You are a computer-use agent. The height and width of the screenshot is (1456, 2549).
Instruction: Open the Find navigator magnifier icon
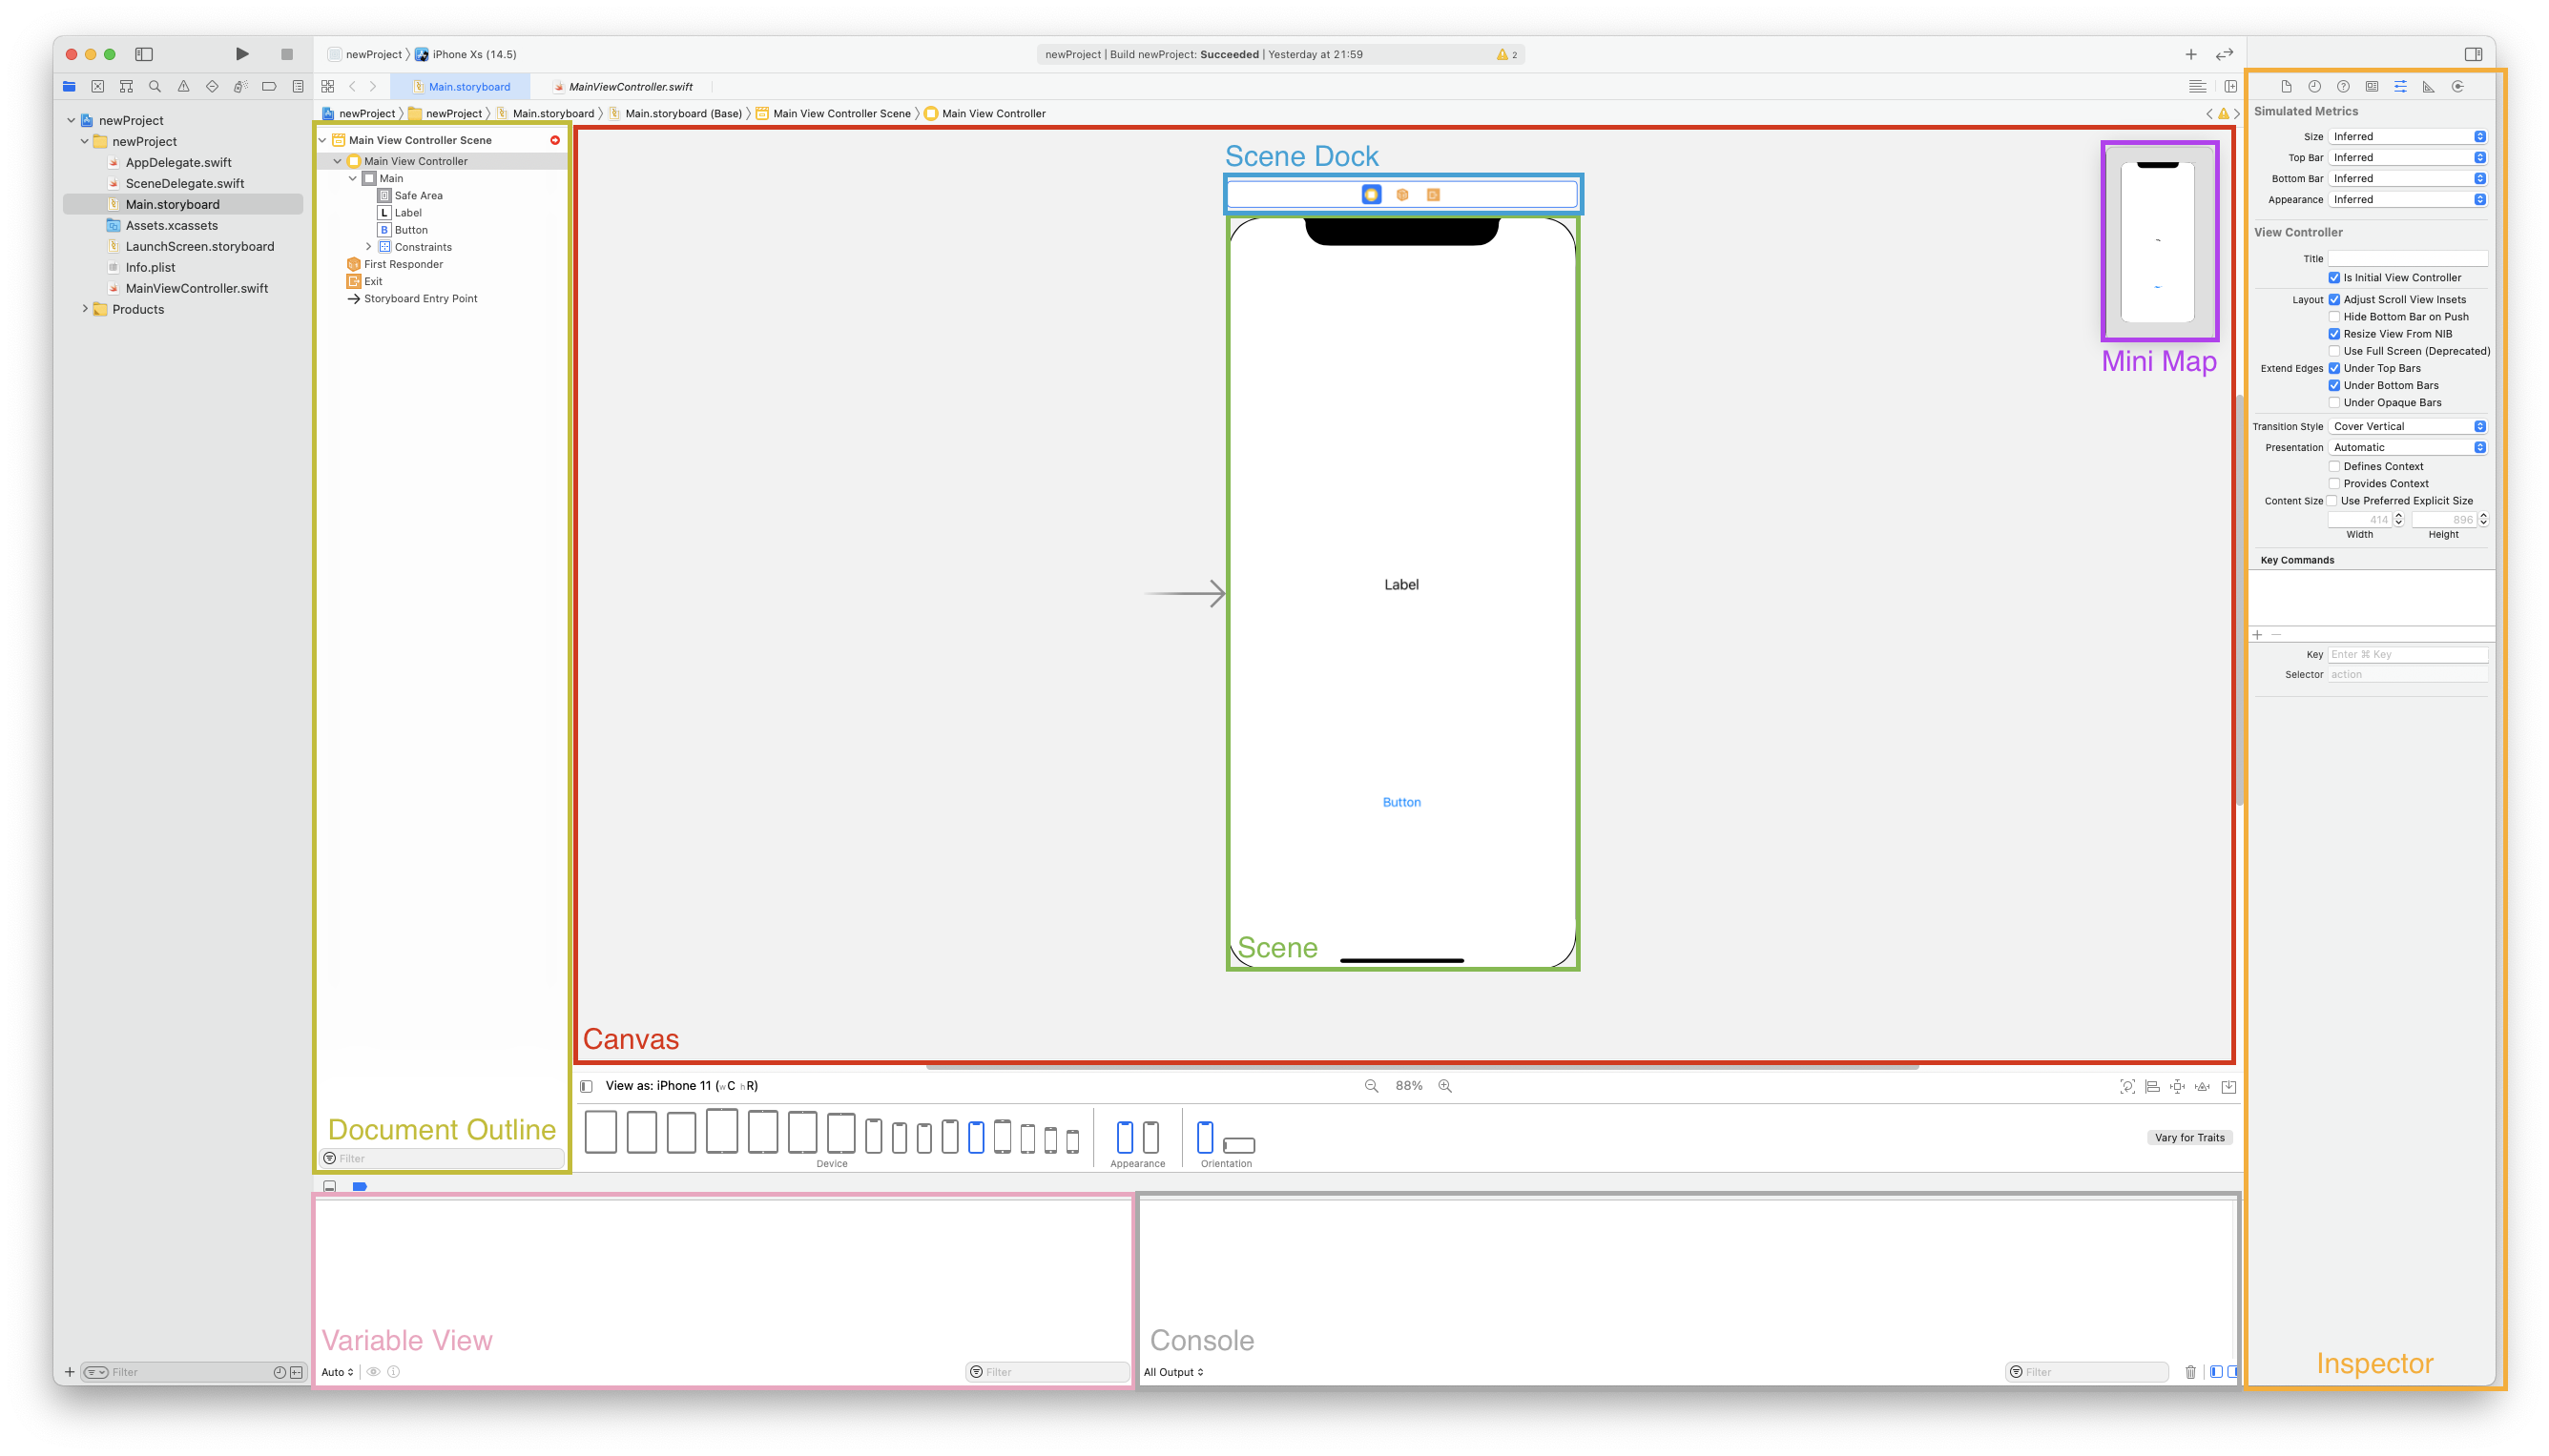(x=155, y=87)
